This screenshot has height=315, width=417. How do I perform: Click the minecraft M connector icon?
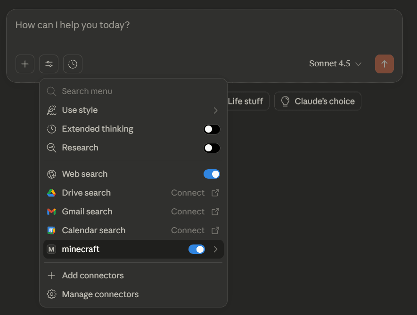[x=51, y=249]
